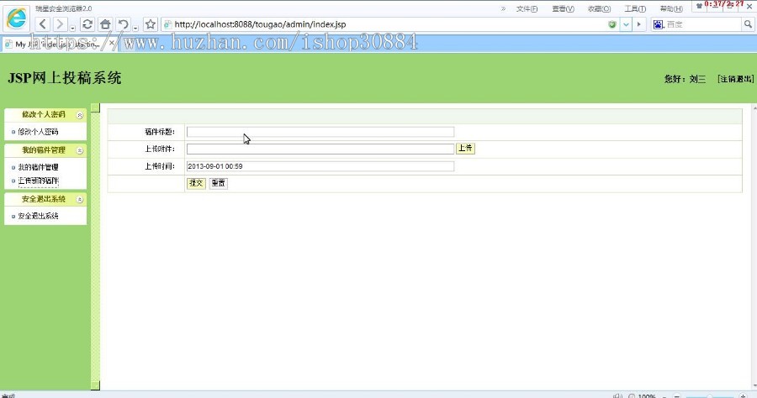Click the 重置 reset button

pos(218,183)
